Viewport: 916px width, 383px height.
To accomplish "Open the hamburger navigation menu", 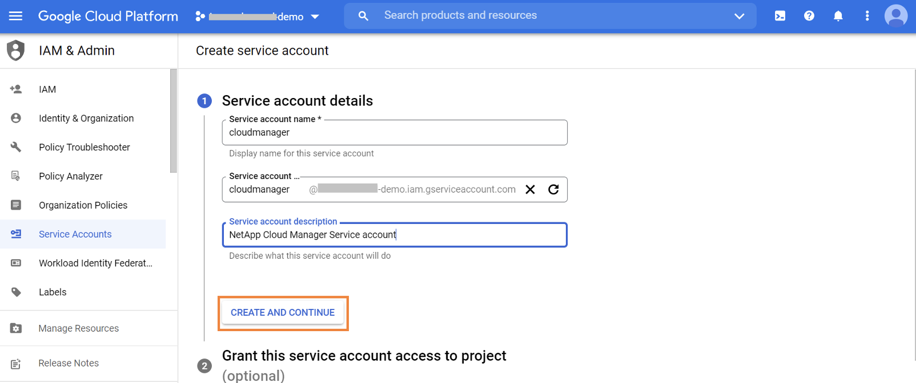I will (x=16, y=16).
